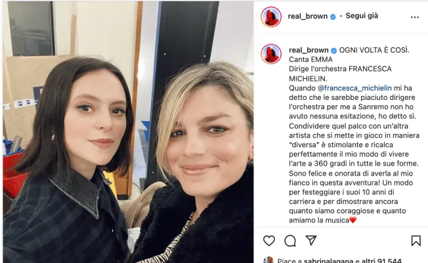Save post with bookmark icon
This screenshot has height=263, width=428.
[416, 241]
